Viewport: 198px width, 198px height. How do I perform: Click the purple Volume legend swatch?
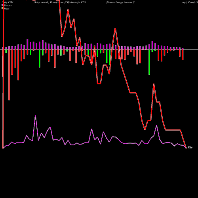pos(2,5)
